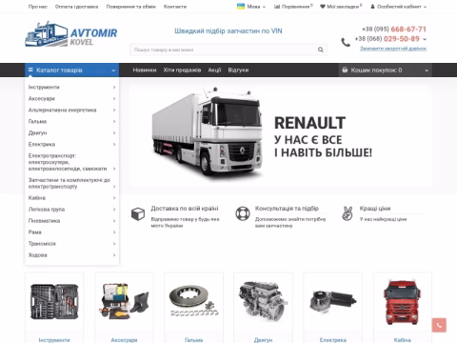Select Пневматика in the catalog menu
Image resolution: width=457 pixels, height=343 pixels.
click(44, 221)
